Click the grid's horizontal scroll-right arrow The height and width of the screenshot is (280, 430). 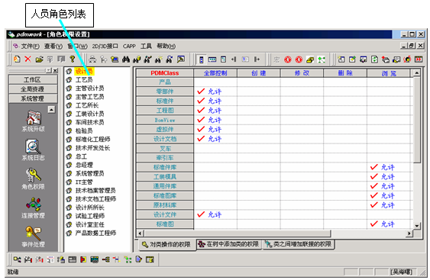[409, 233]
